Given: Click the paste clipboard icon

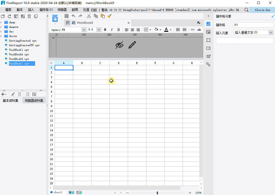Looking at the screenshot, I should click(x=103, y=16).
